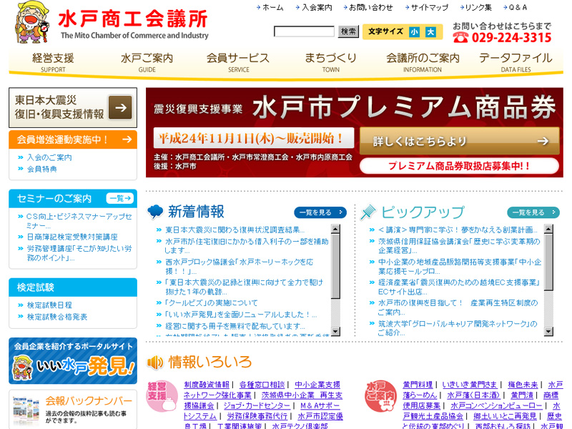572x429 pixels.
Task: Open 中小企業支援 link
Action: [x=317, y=385]
